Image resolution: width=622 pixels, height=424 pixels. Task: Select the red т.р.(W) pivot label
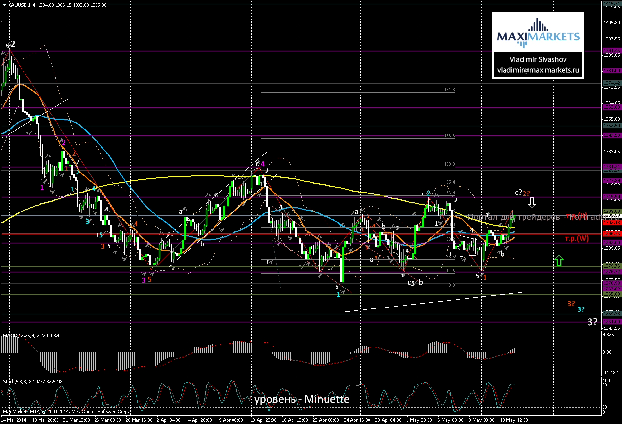point(576,238)
